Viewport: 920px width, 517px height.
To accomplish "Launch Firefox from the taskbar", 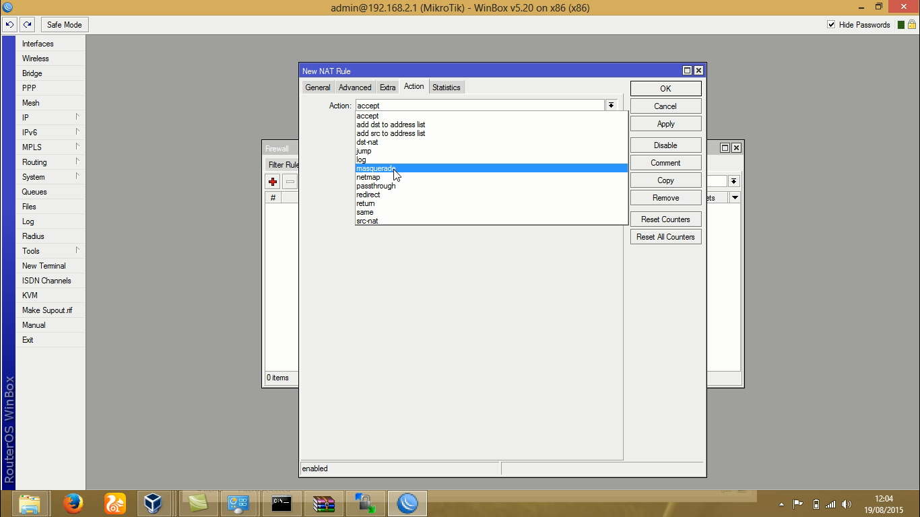I will tap(73, 504).
